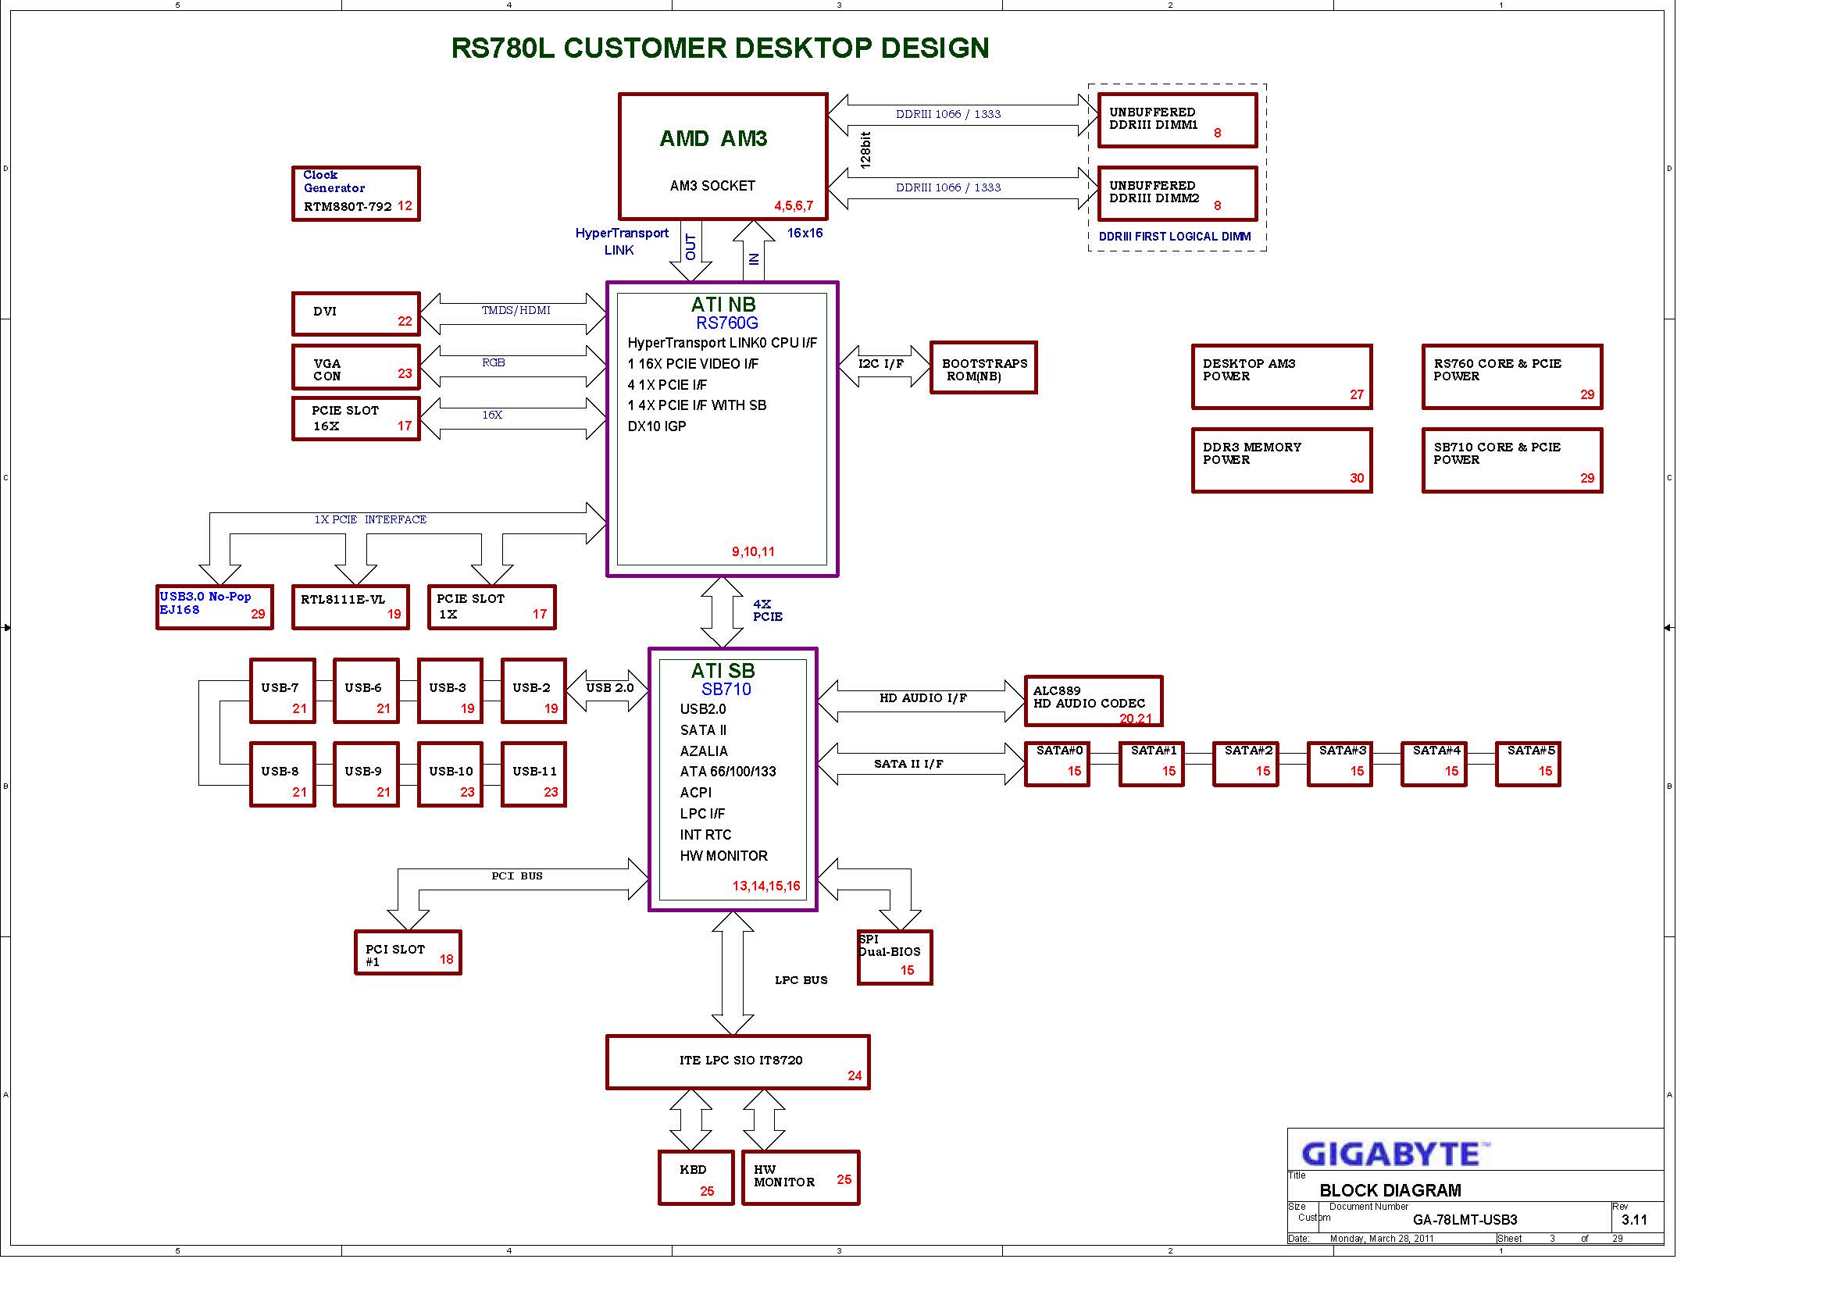
Task: Click the Rev 3.11 value
Action: point(1634,1219)
